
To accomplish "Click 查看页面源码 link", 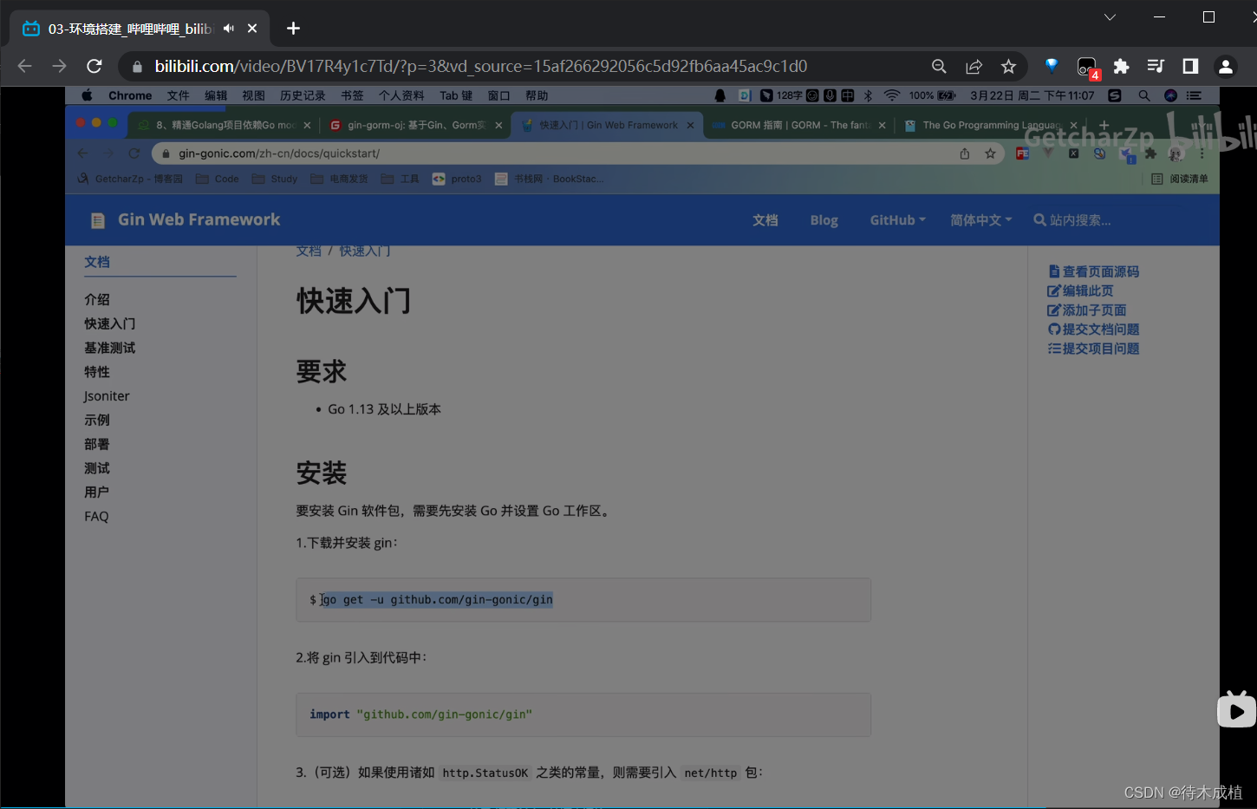I will coord(1094,271).
